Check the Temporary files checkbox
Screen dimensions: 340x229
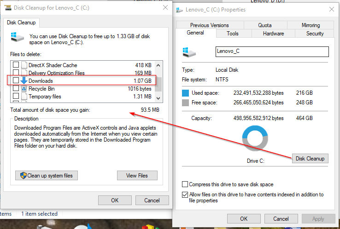pyautogui.click(x=16, y=96)
